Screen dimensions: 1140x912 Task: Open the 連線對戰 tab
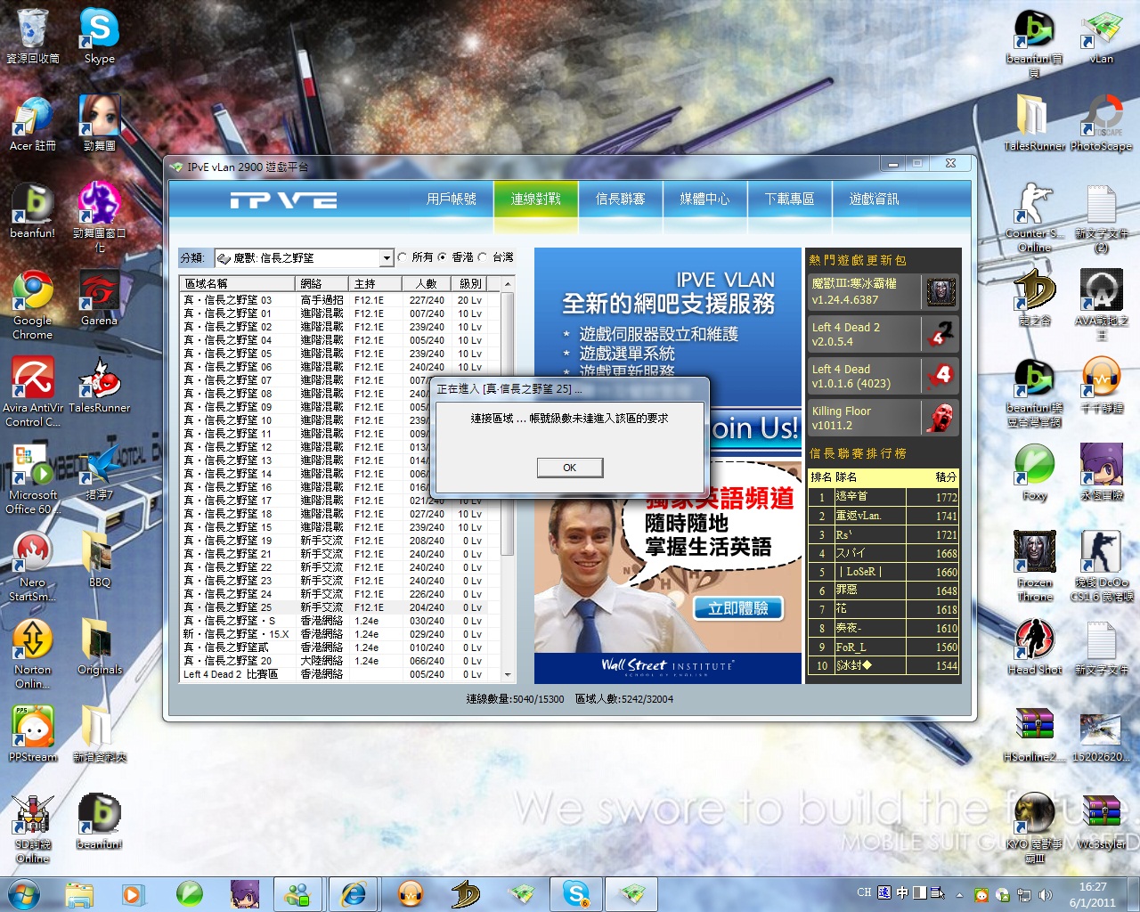(535, 199)
